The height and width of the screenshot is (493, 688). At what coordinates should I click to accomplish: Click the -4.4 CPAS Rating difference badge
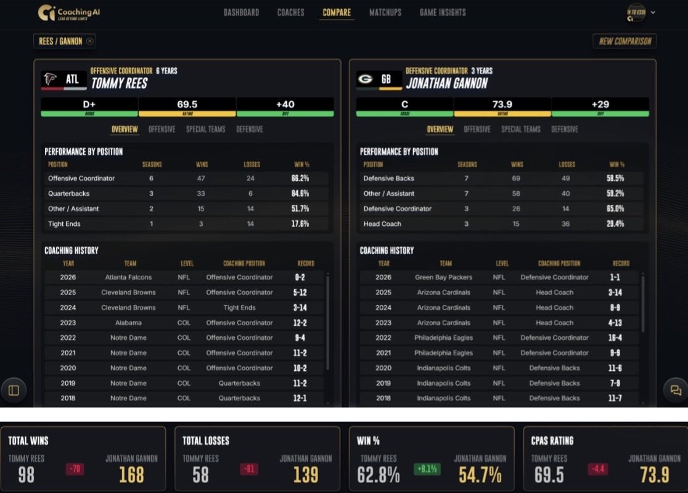(x=597, y=469)
